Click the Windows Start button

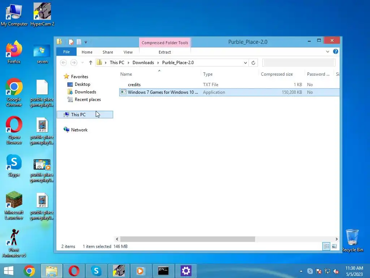click(9, 271)
